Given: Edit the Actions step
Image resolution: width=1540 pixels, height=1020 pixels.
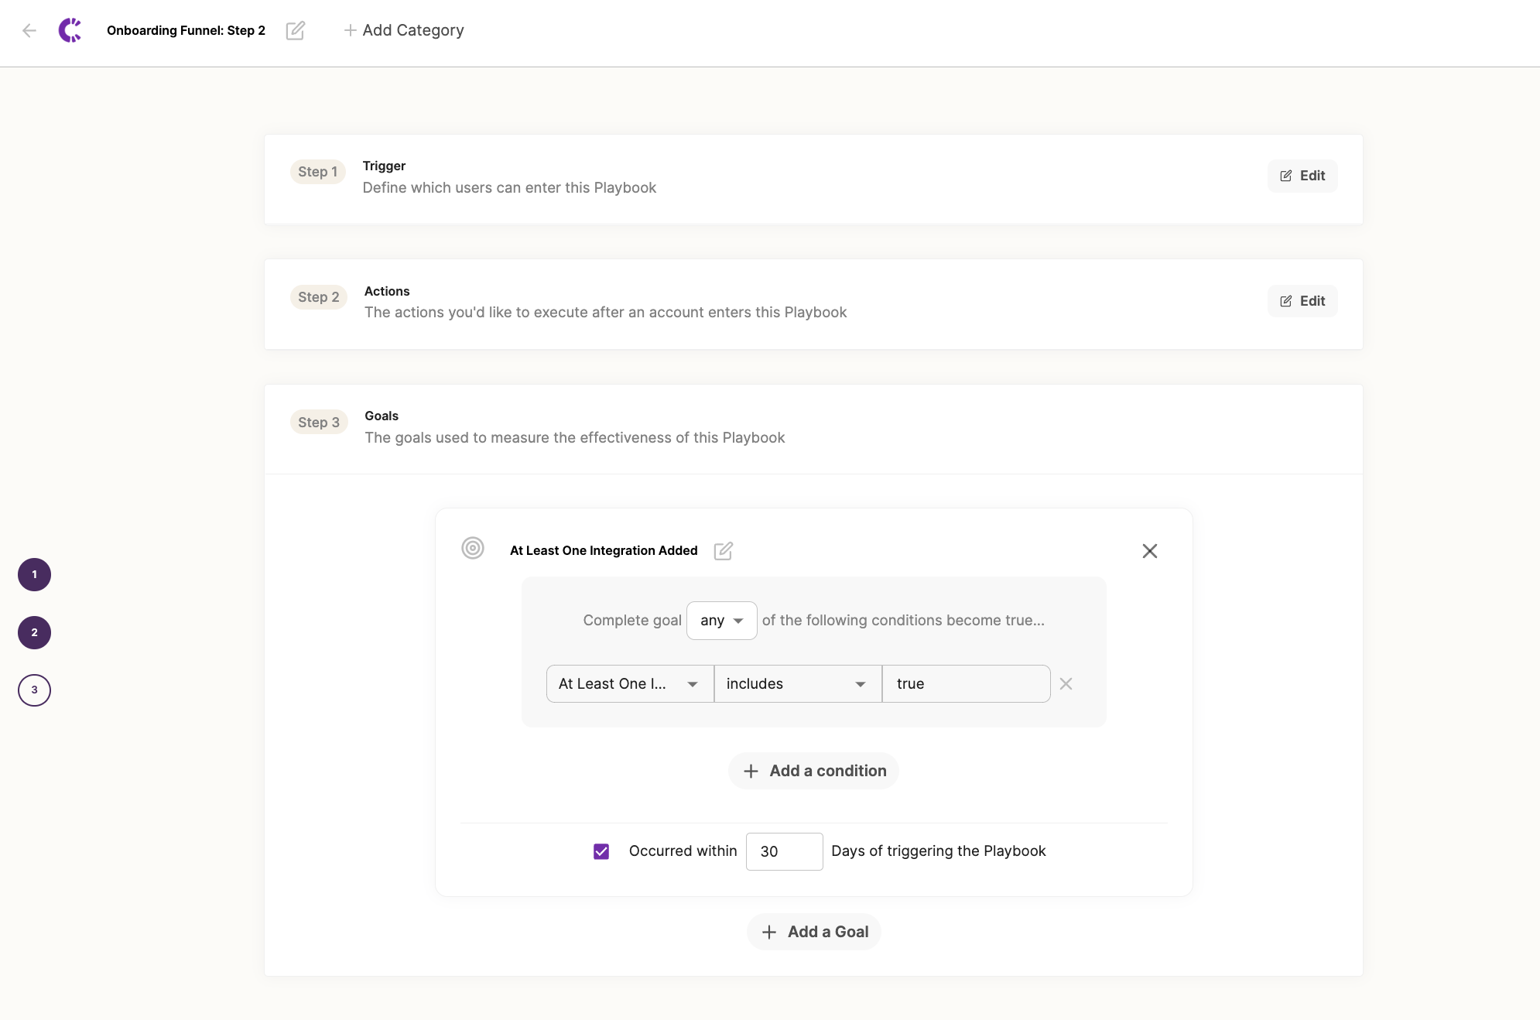Looking at the screenshot, I should coord(1302,301).
